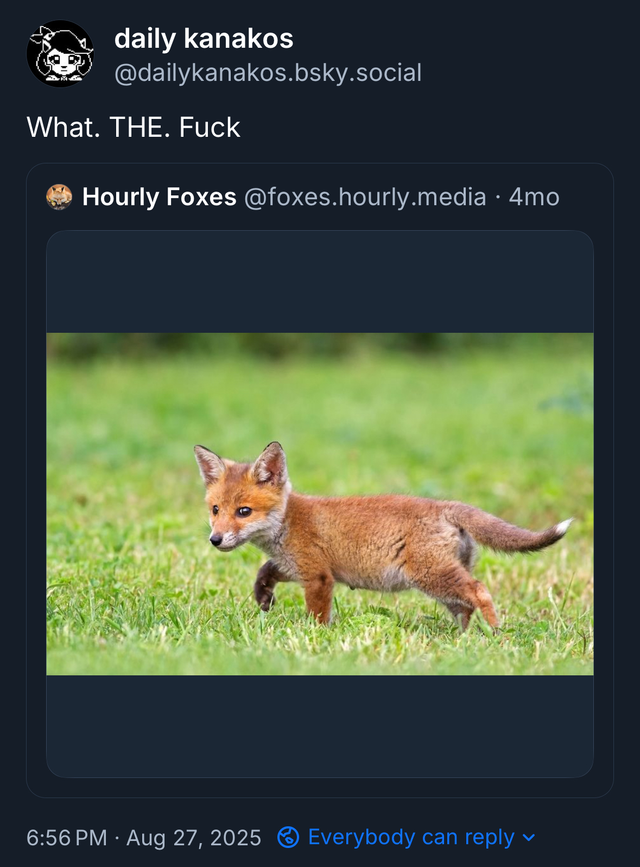Click the fox's pointed ears in the photo
Screen dimensions: 640x867
[270, 463]
